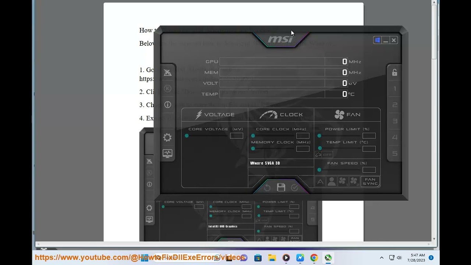
Task: Toggle the power/temp link OFF switch
Action: (324, 155)
